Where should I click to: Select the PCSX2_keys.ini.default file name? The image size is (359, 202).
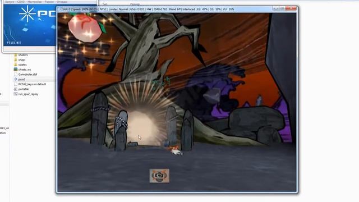(x=32, y=84)
